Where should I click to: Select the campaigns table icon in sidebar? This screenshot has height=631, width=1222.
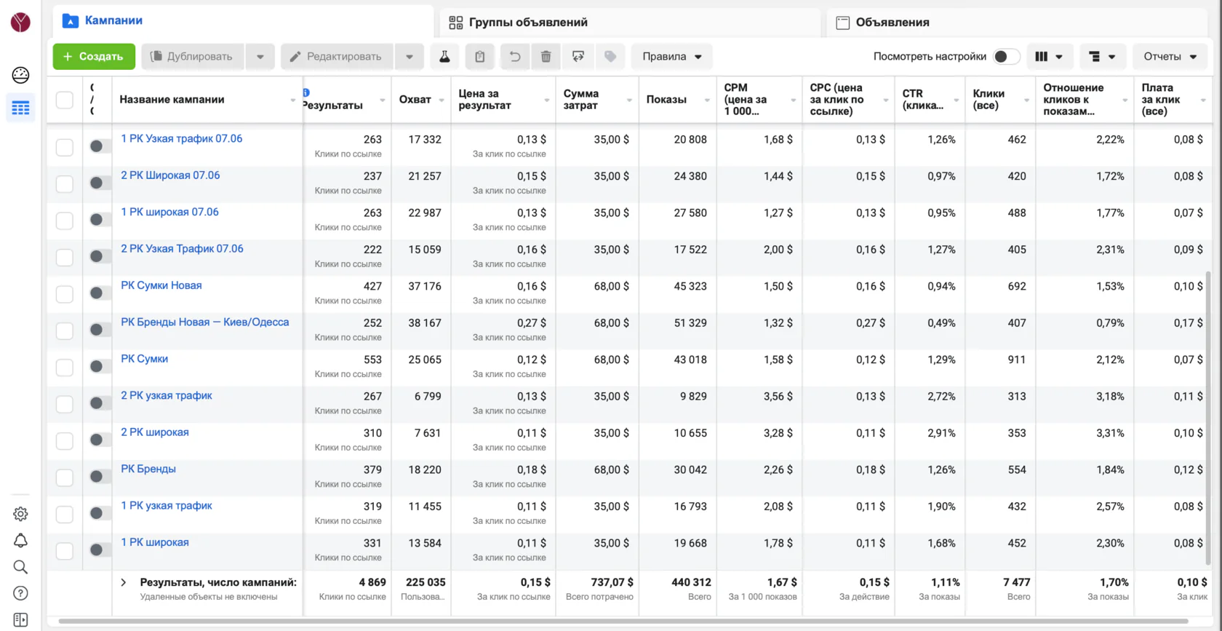[20, 108]
